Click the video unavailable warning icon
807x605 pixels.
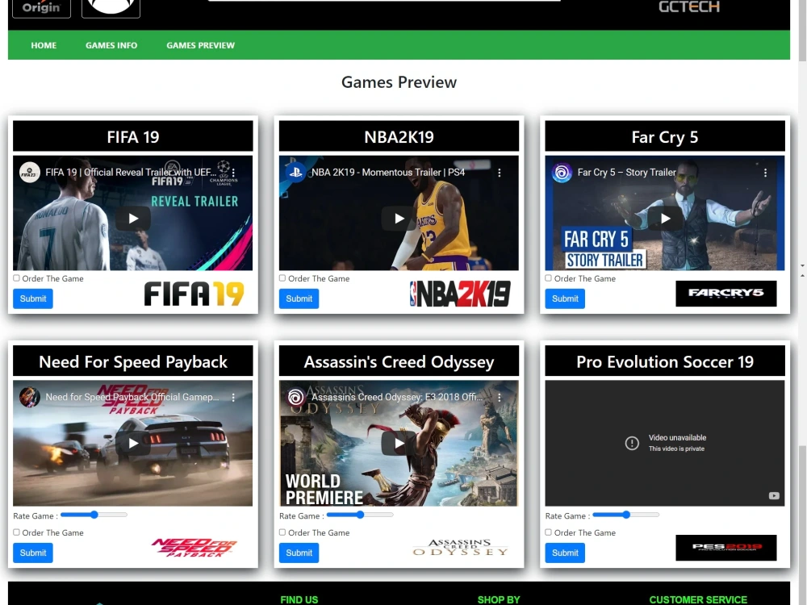632,443
